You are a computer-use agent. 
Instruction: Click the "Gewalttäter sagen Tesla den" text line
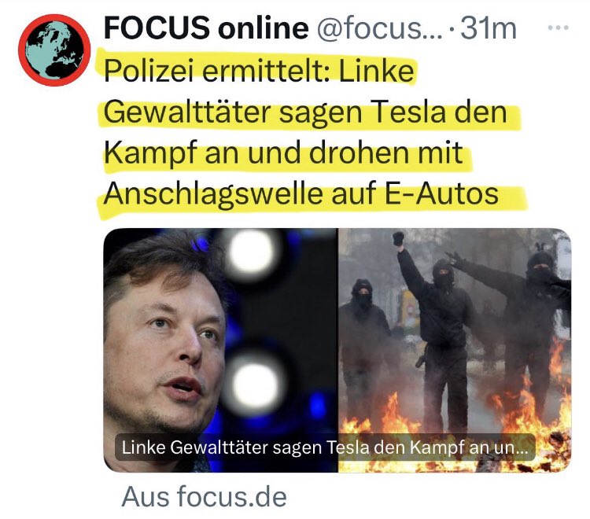pos(305,112)
